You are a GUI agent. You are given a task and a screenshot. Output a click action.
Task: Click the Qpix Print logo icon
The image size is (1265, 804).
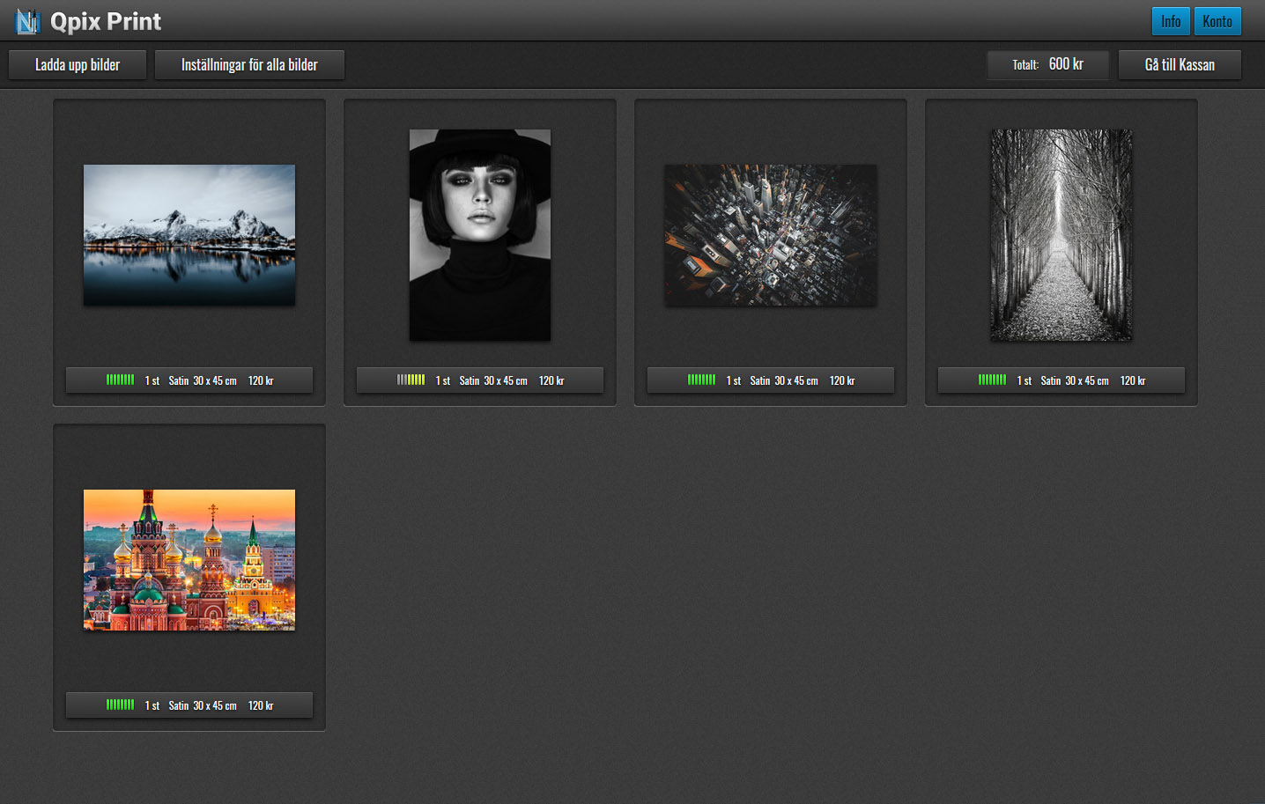click(28, 21)
